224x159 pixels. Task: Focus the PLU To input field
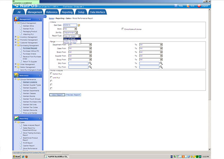coord(149,67)
